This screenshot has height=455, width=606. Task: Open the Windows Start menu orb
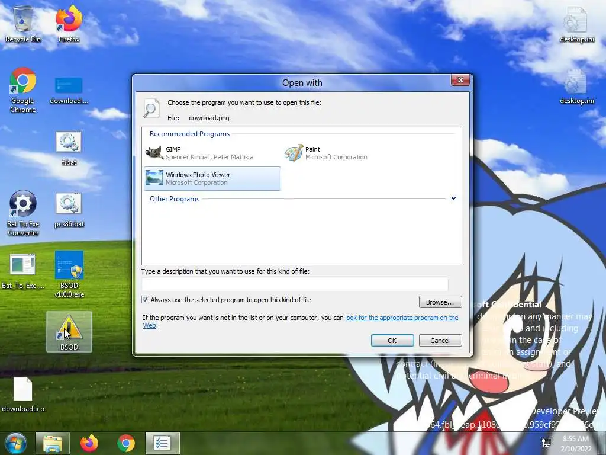[15, 443]
